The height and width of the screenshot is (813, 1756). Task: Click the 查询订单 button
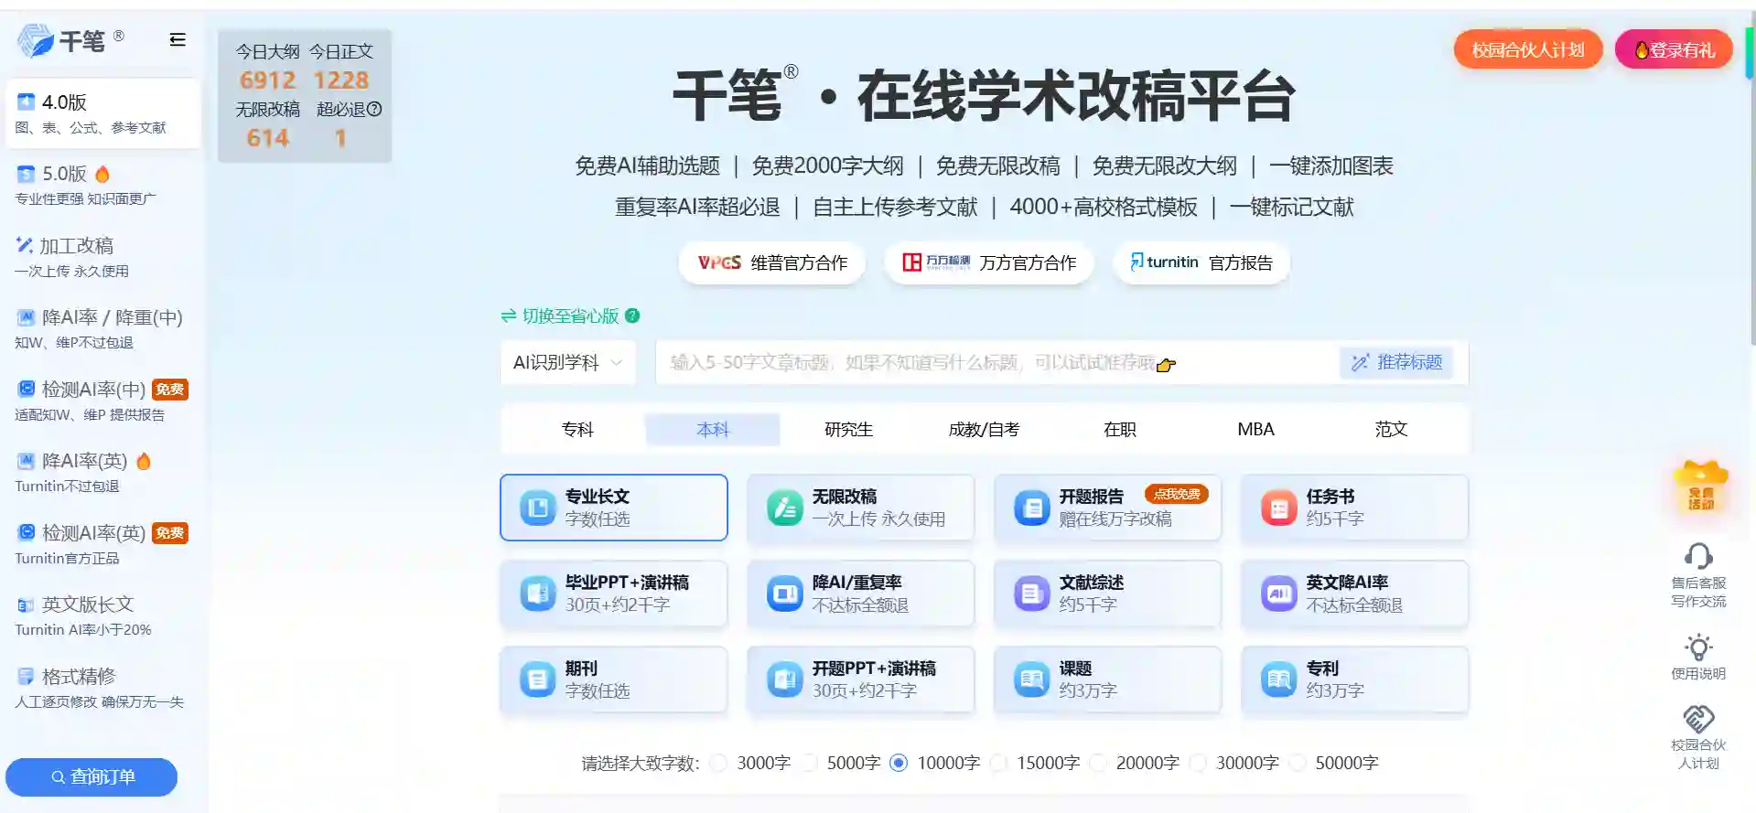click(x=92, y=777)
